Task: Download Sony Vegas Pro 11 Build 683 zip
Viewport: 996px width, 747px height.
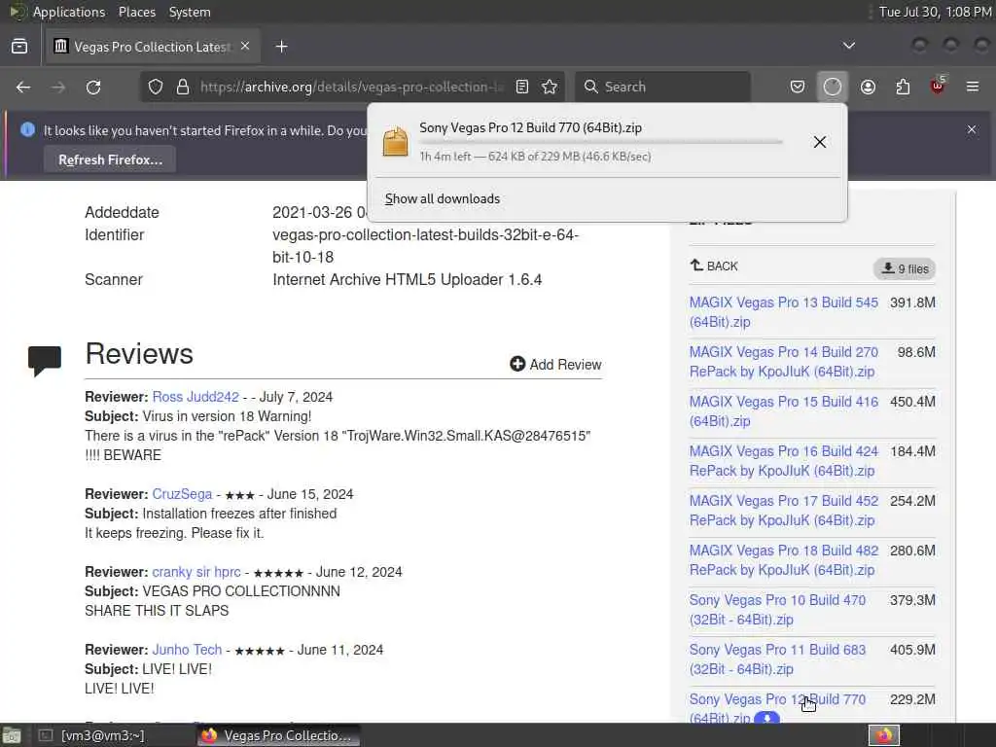Action: pyautogui.click(x=777, y=658)
